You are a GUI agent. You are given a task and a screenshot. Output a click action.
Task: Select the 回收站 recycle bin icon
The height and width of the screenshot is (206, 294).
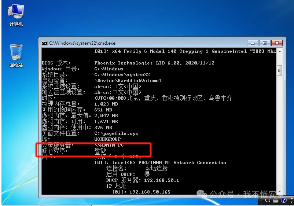[16, 55]
